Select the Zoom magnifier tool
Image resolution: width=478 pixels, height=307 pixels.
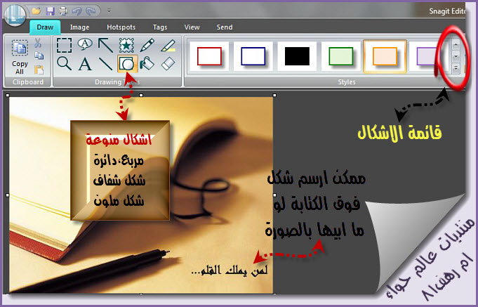(x=64, y=65)
